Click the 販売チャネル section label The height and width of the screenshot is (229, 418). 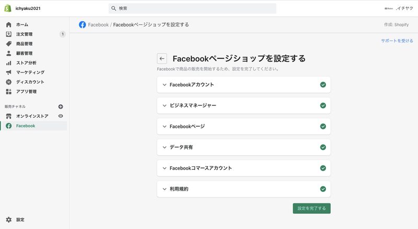click(x=15, y=106)
